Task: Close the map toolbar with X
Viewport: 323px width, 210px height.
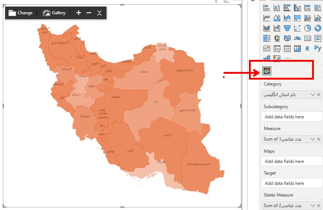Action: (100, 13)
